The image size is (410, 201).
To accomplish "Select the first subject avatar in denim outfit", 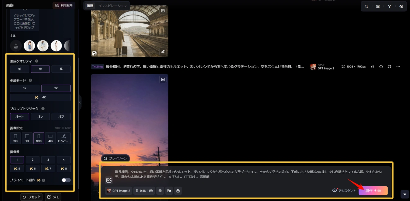I will [29, 46].
